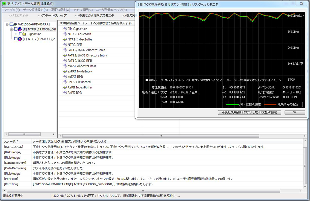The image size is (310, 201).
Task: Expand the Signature folder node
Action: click(16, 34)
